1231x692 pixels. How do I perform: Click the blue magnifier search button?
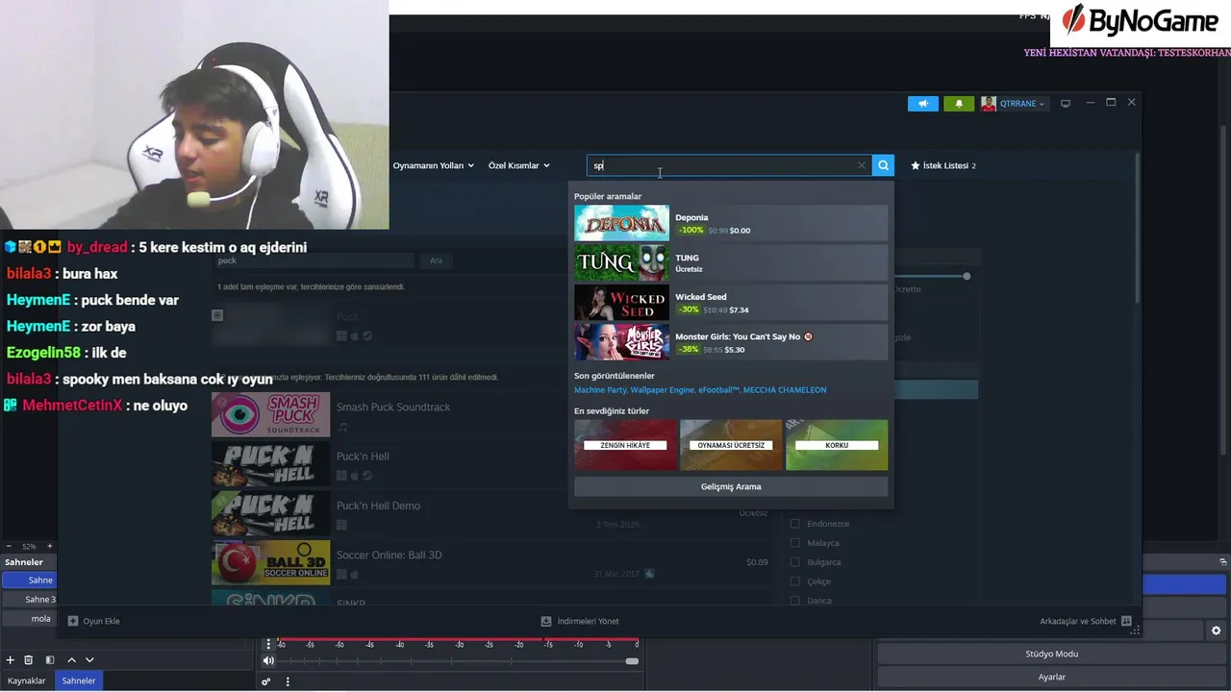(883, 165)
